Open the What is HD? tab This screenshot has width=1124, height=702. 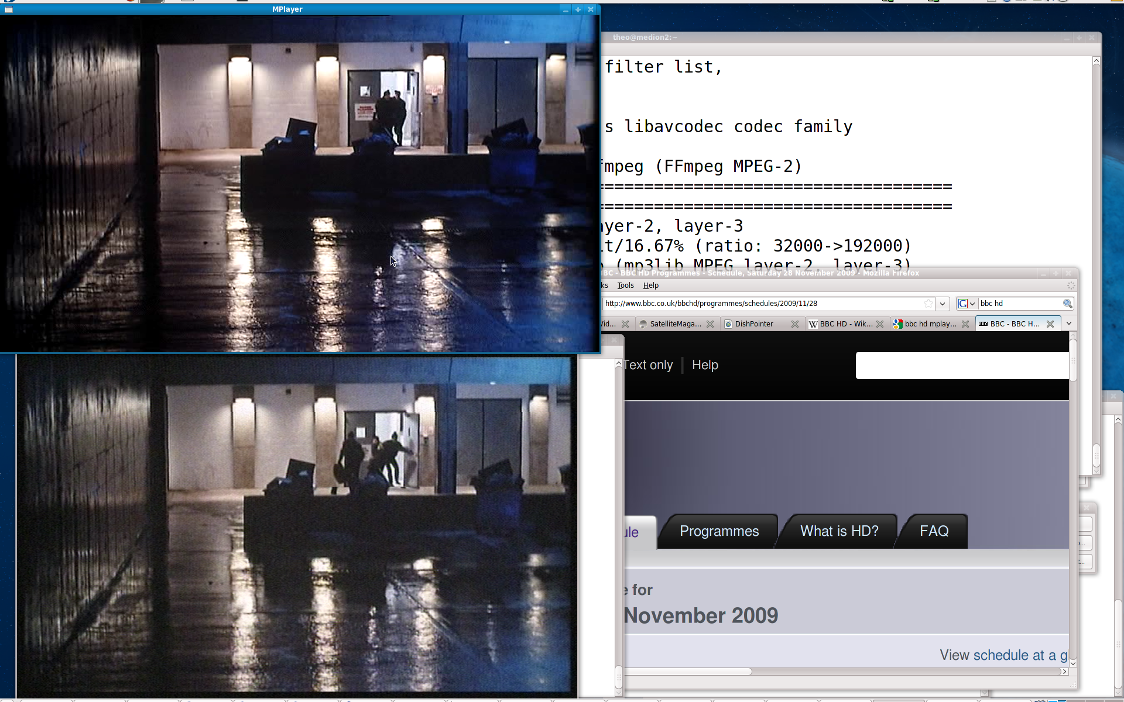coord(839,531)
